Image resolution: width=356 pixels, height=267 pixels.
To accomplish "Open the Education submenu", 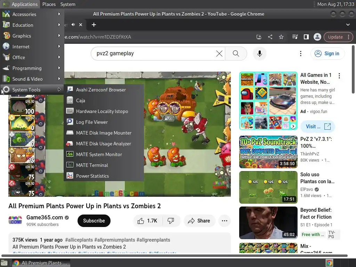I will [x=32, y=25].
